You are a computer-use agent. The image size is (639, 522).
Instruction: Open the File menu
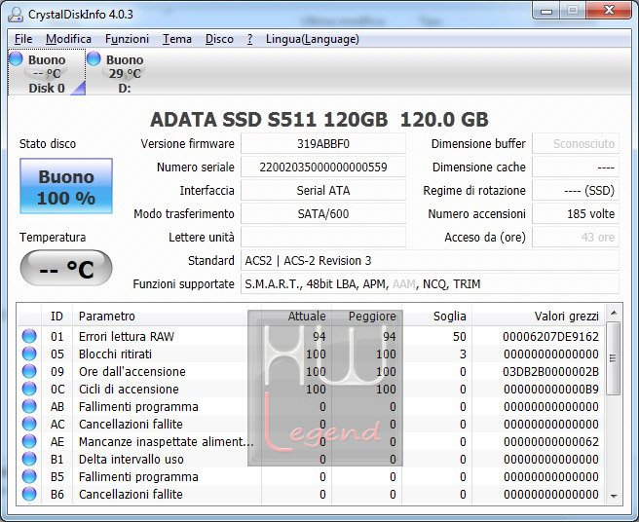tap(23, 39)
